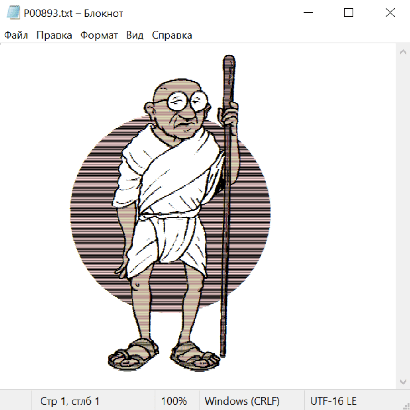
Task: Click the title text P00893.txt – Блокнот
Action: [73, 14]
